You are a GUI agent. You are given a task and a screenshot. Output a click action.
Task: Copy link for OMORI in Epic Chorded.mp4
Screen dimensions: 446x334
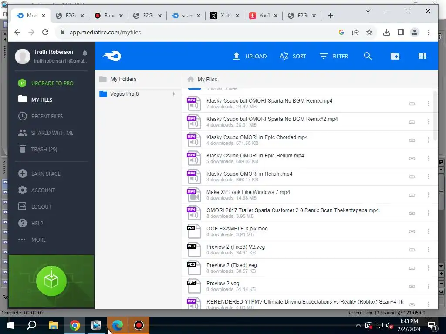point(412,140)
